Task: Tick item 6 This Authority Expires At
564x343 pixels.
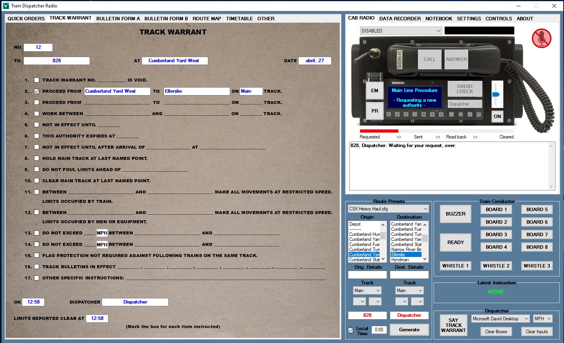Action: point(36,136)
